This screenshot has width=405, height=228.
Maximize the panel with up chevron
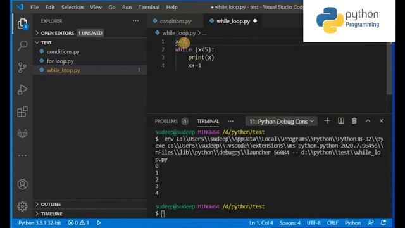point(368,121)
